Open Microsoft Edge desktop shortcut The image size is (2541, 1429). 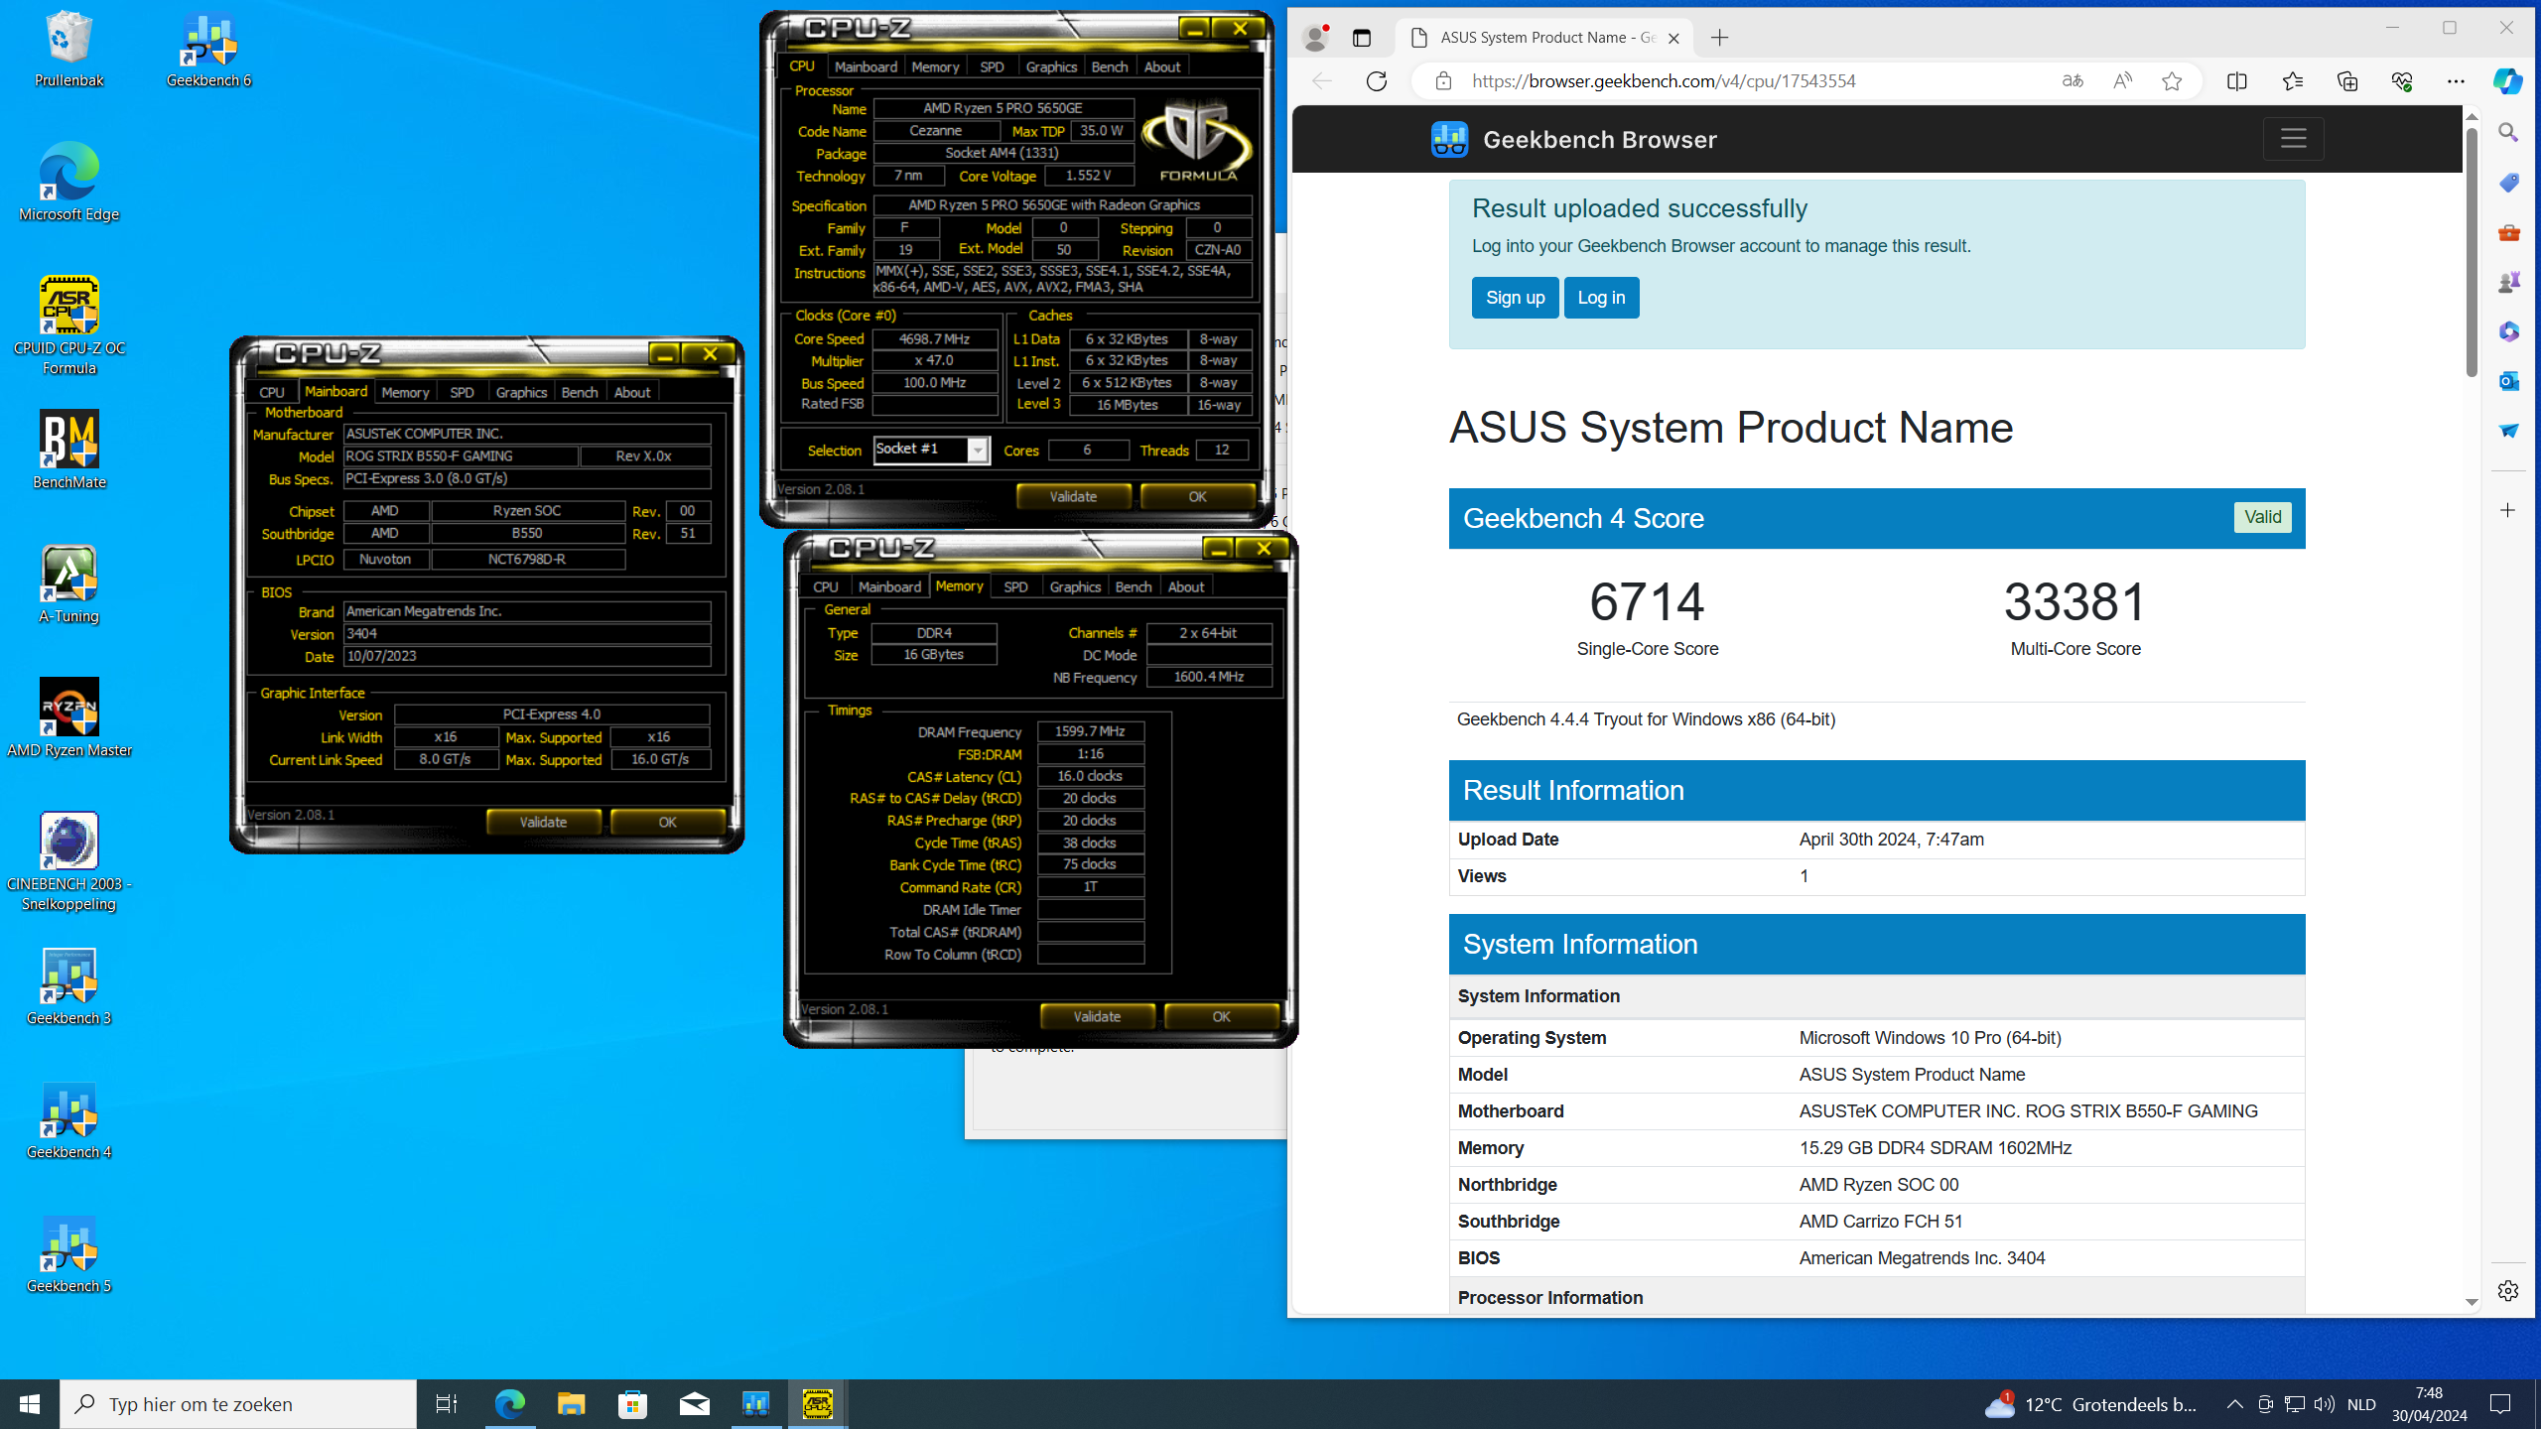point(68,183)
